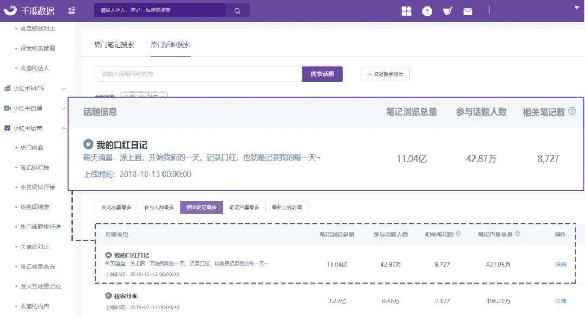Select the 最新上线时间 sort option
Screen dimensions: 585x317
pyautogui.click(x=287, y=208)
